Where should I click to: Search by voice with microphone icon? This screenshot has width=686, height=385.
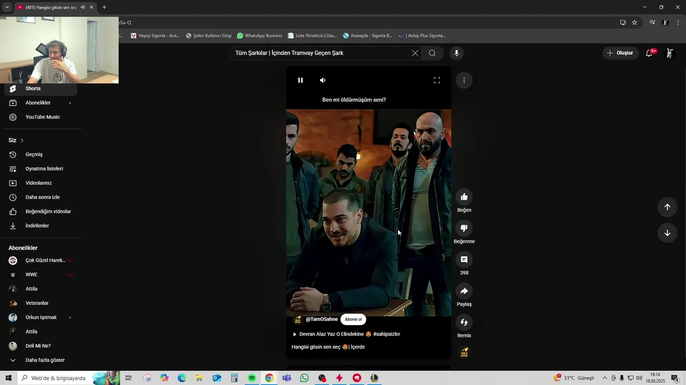(457, 53)
